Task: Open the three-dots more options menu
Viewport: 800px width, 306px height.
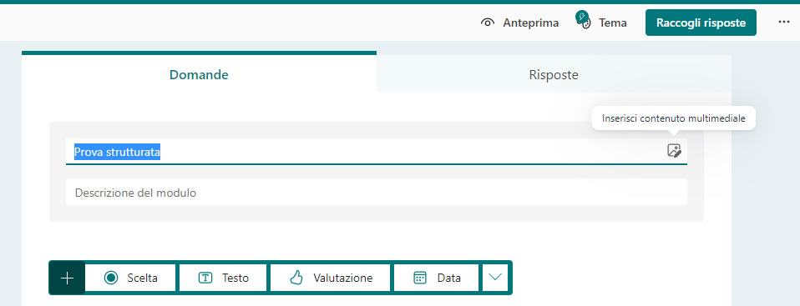Action: point(784,23)
